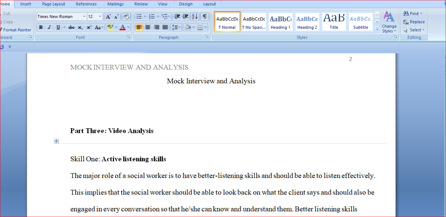Screen dimensions: 446x217
Task: Click the Bullets list icon
Action: point(139,17)
